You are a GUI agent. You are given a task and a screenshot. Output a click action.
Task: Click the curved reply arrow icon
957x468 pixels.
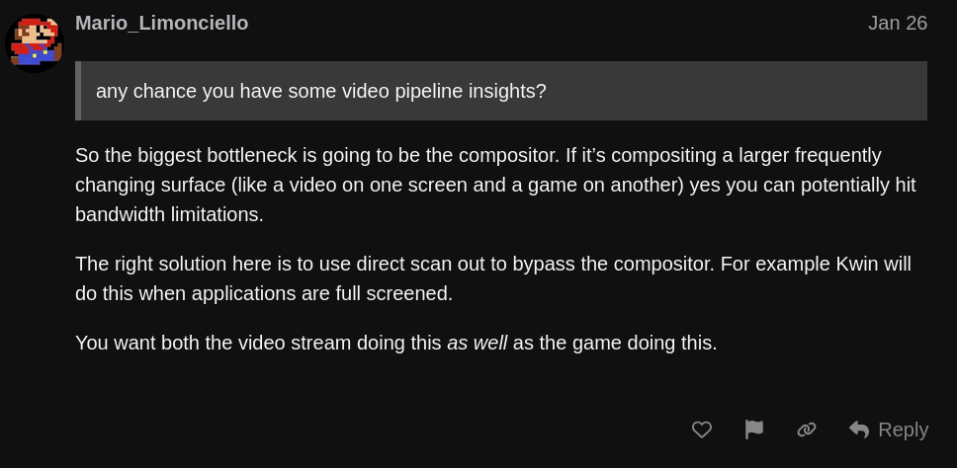pyautogui.click(x=859, y=429)
